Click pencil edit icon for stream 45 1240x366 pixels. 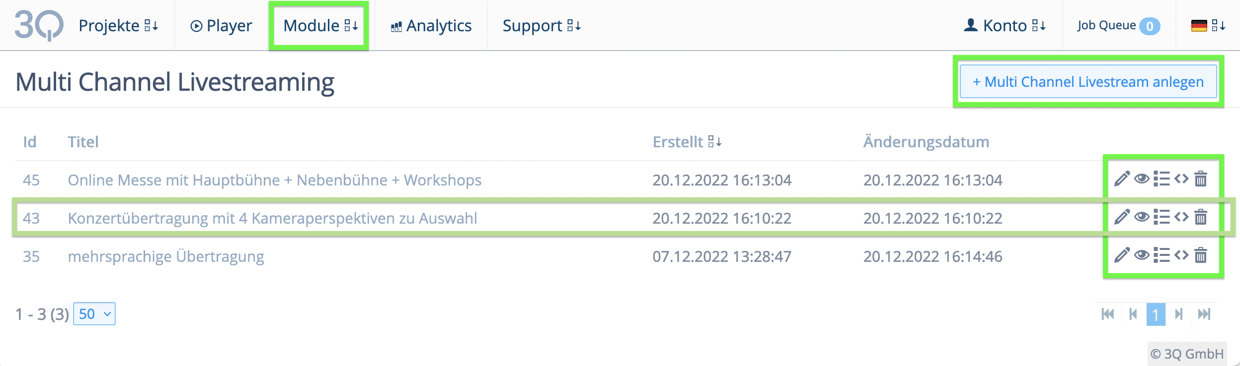(x=1122, y=179)
